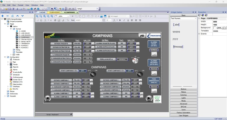
Task: Click the Italic formatting icon
Action: point(124,20)
